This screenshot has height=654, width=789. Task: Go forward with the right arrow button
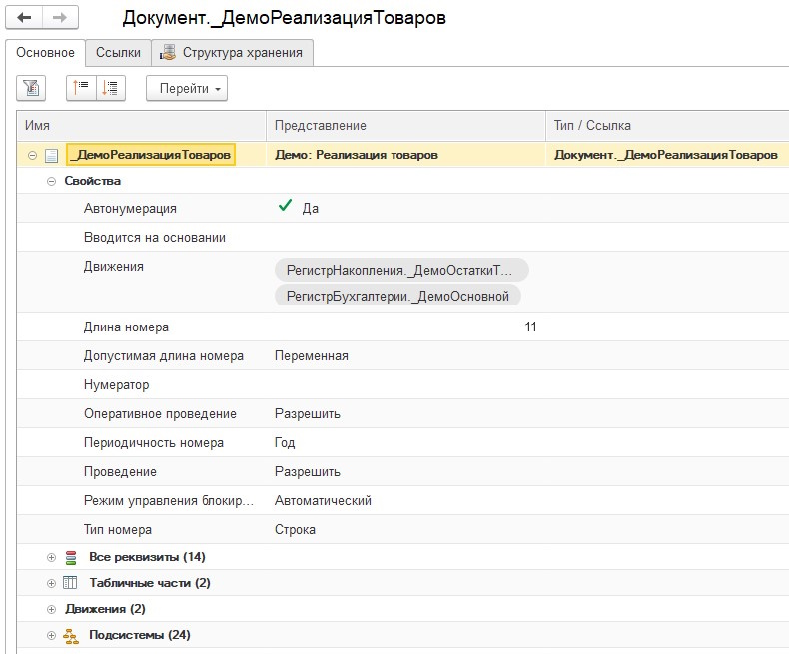60,18
